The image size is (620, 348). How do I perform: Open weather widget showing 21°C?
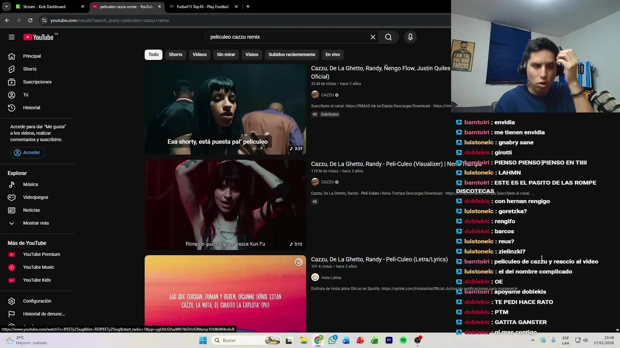tap(27, 340)
